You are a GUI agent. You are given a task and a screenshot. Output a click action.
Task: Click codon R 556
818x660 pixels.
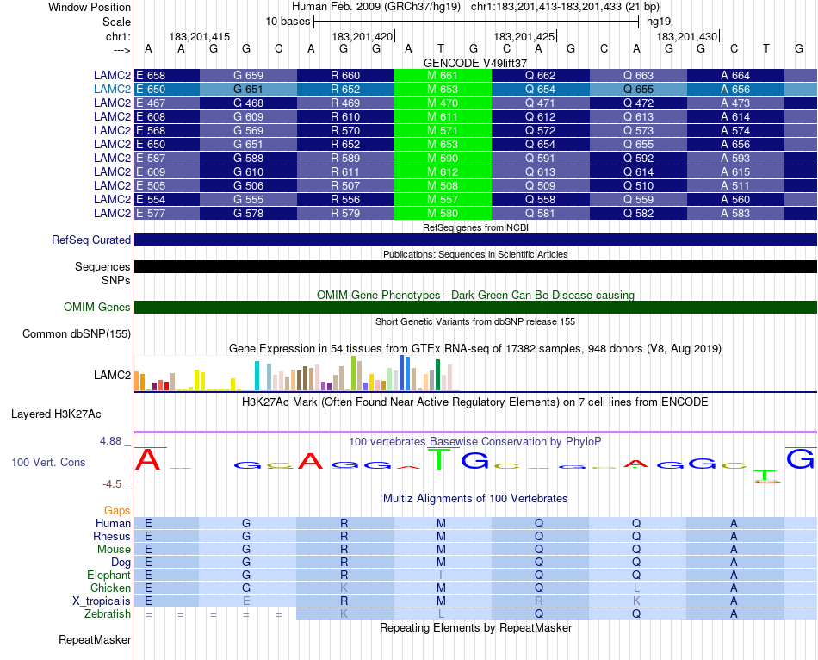pyautogui.click(x=344, y=199)
